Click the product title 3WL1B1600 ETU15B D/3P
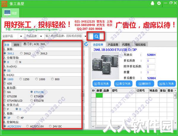The image size is (178, 136). (x=115, y=50)
